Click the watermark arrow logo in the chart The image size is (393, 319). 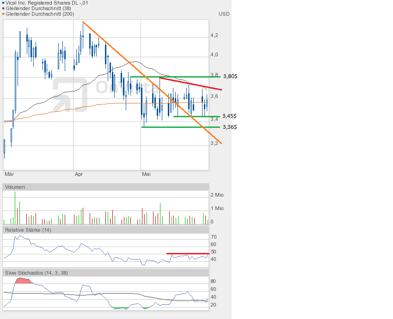(70, 95)
